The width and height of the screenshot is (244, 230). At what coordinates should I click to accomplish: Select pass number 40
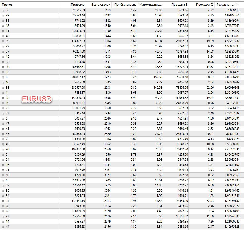[7, 144]
